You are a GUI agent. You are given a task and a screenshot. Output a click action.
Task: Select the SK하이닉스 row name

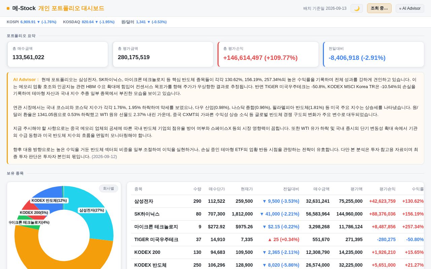(x=147, y=214)
